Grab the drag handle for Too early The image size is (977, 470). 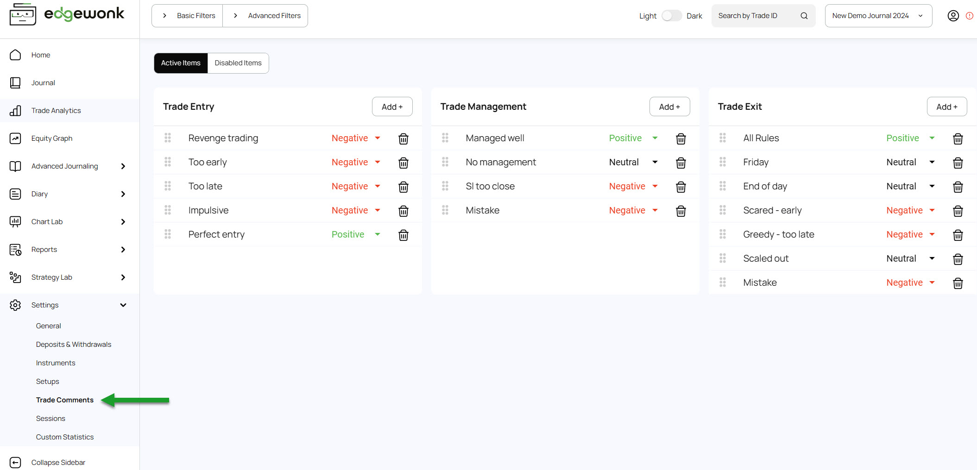click(x=168, y=162)
